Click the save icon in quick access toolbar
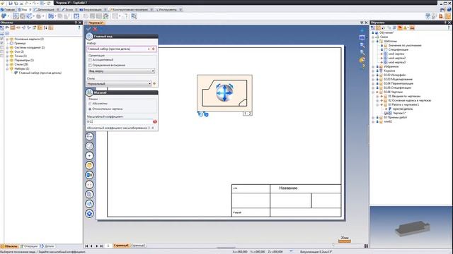453x254 pixels. tap(11, 3)
